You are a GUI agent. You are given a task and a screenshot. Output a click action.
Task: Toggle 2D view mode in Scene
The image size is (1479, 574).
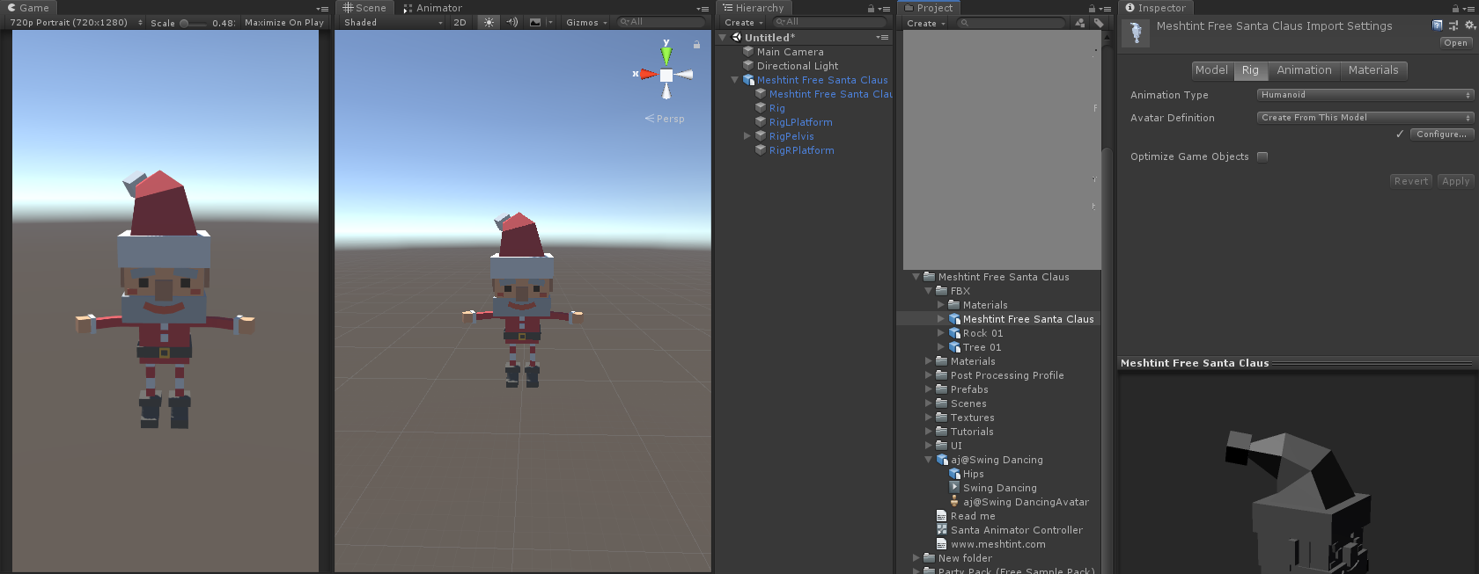tap(460, 22)
